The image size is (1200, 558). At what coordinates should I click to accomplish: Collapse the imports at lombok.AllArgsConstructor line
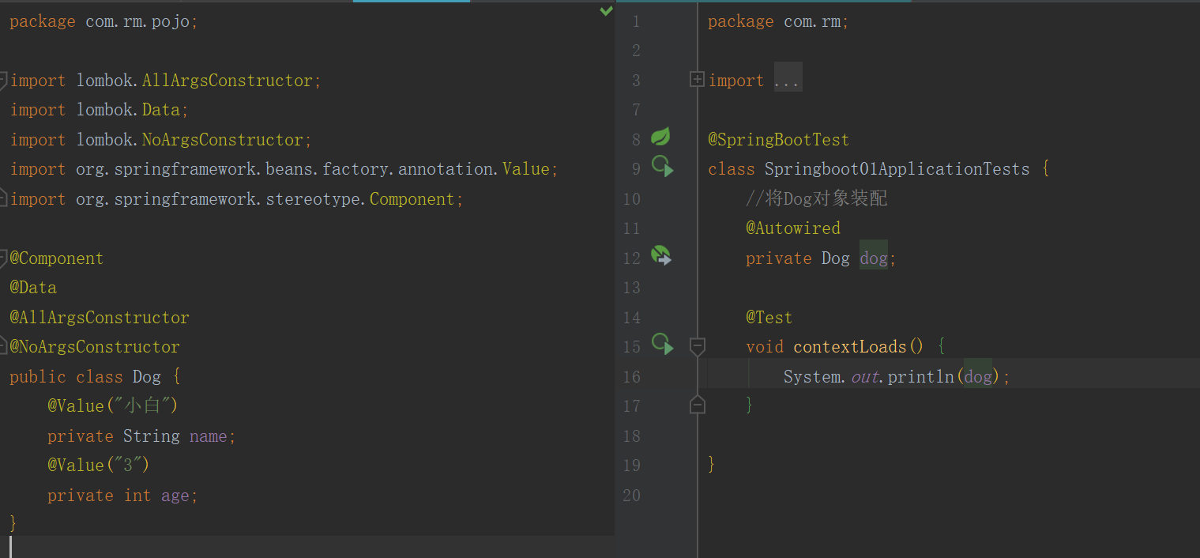[x=3, y=80]
